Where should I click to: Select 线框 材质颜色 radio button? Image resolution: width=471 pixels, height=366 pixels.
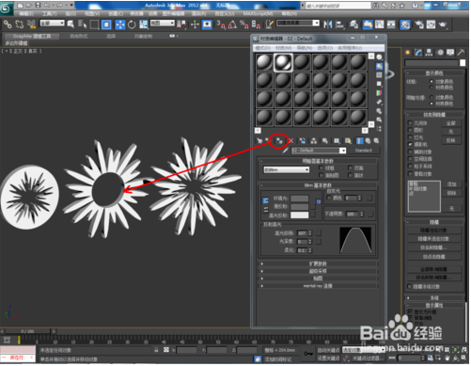(x=432, y=88)
